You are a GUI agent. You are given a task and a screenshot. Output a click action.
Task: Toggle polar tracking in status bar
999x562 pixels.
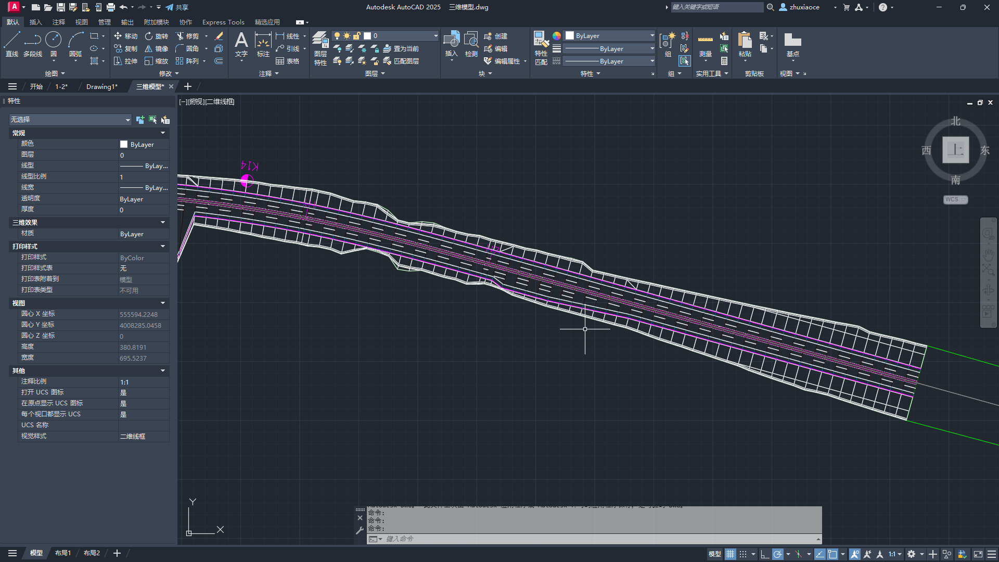[x=777, y=554]
